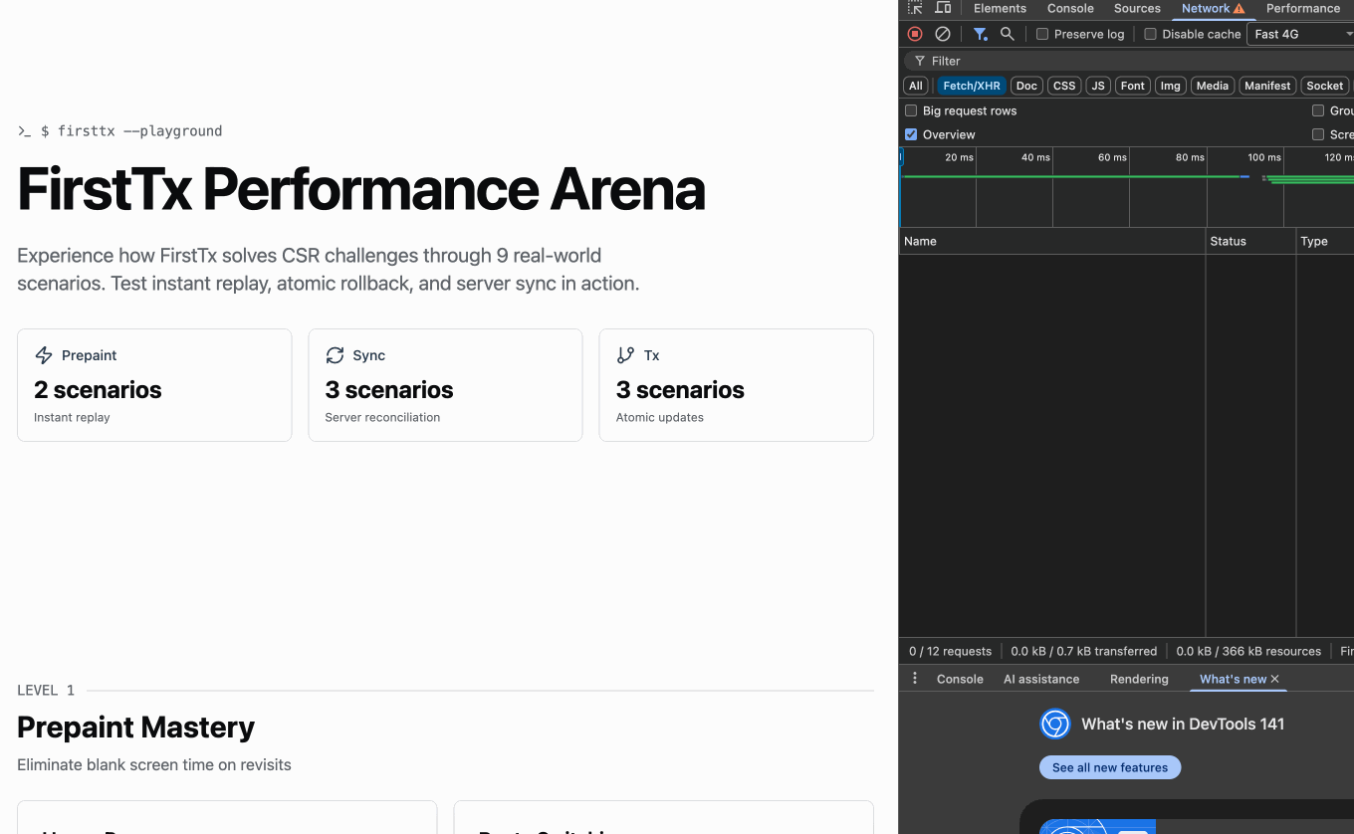
Task: Sort requests by the Status column
Action: click(x=1250, y=241)
